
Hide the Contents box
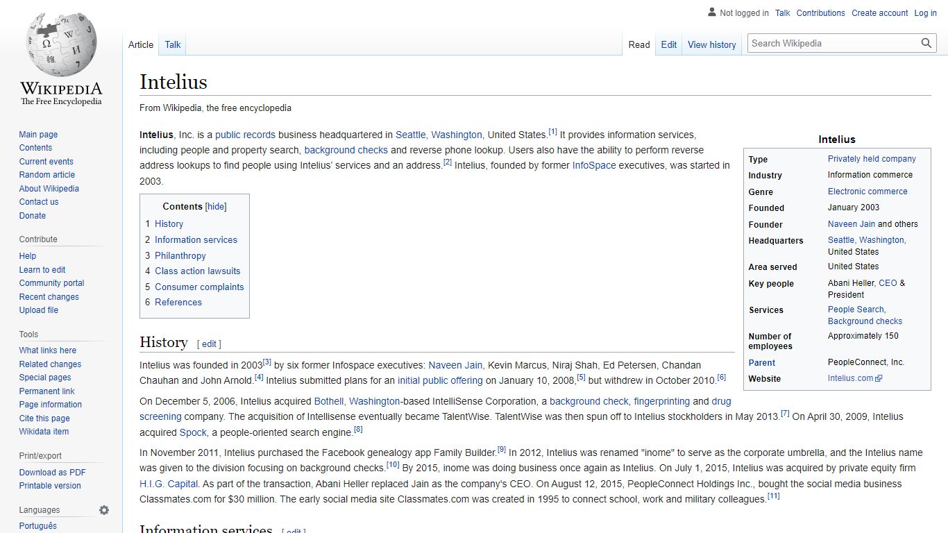click(x=216, y=206)
